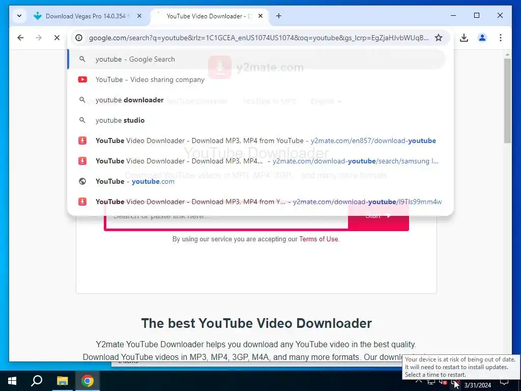Select 'youtube studio' search suggestion
This screenshot has width=521, height=391.
(256, 120)
